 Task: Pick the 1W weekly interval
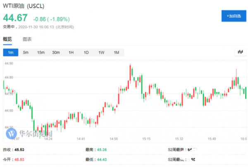101,52
